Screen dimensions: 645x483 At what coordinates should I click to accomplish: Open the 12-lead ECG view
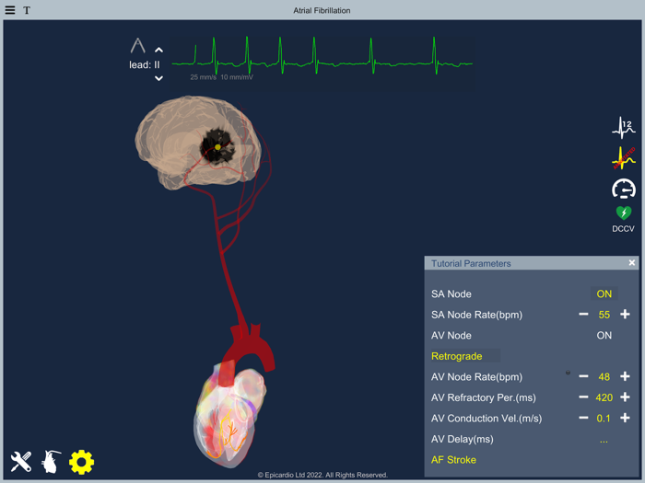pos(624,128)
